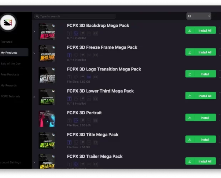Open Account Settings in the sidebar

point(10,162)
